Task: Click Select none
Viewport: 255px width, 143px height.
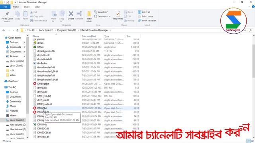Action: (145, 16)
